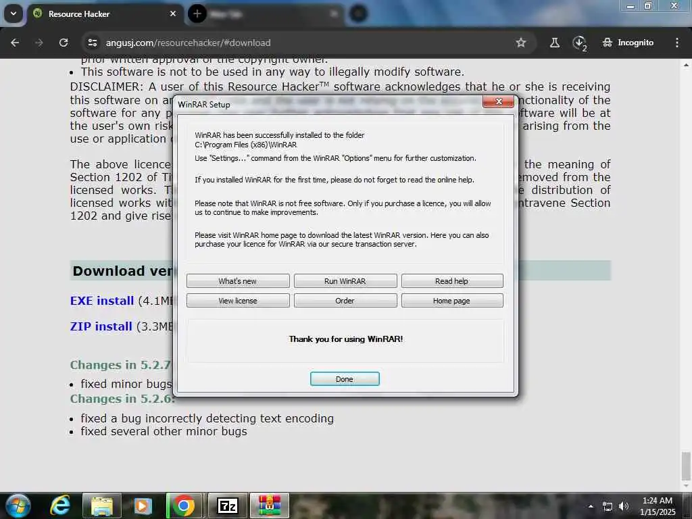The image size is (692, 519).
Task: Download the ZIP install link
Action: pos(101,326)
